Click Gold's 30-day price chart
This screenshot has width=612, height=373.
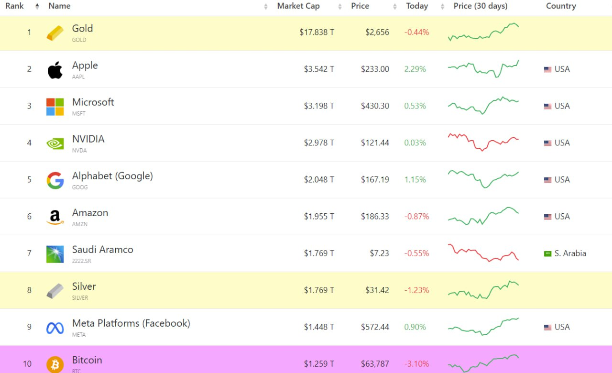click(483, 32)
